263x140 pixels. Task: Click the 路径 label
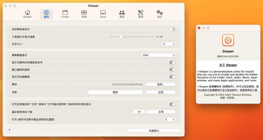[14, 84]
